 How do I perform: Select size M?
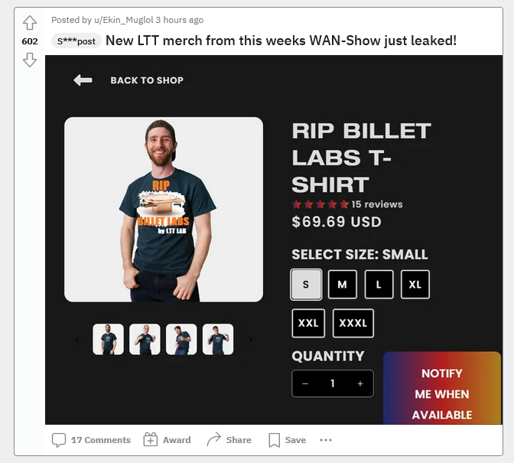click(342, 284)
